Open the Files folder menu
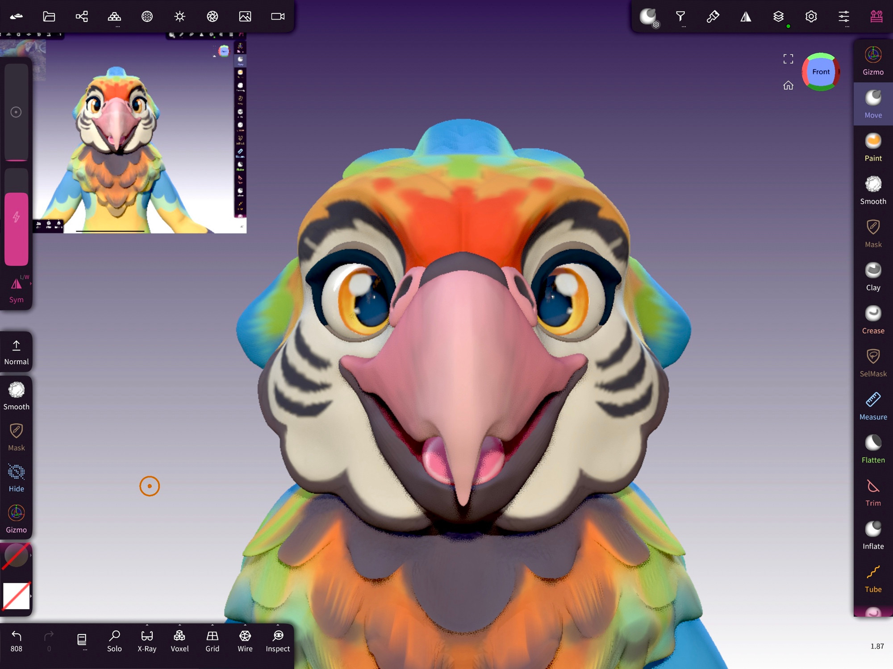Viewport: 893px width, 669px height. click(x=49, y=17)
